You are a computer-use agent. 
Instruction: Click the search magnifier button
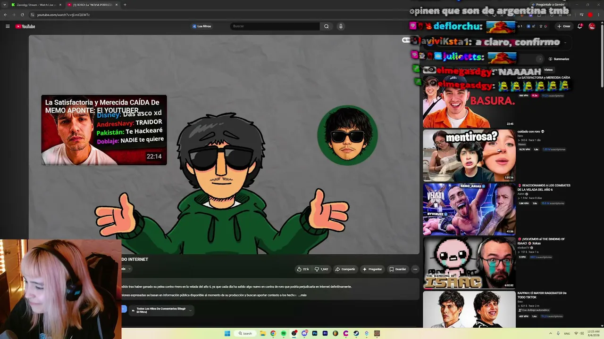tap(326, 26)
